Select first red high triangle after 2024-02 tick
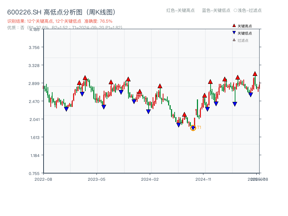 [x=160, y=86]
